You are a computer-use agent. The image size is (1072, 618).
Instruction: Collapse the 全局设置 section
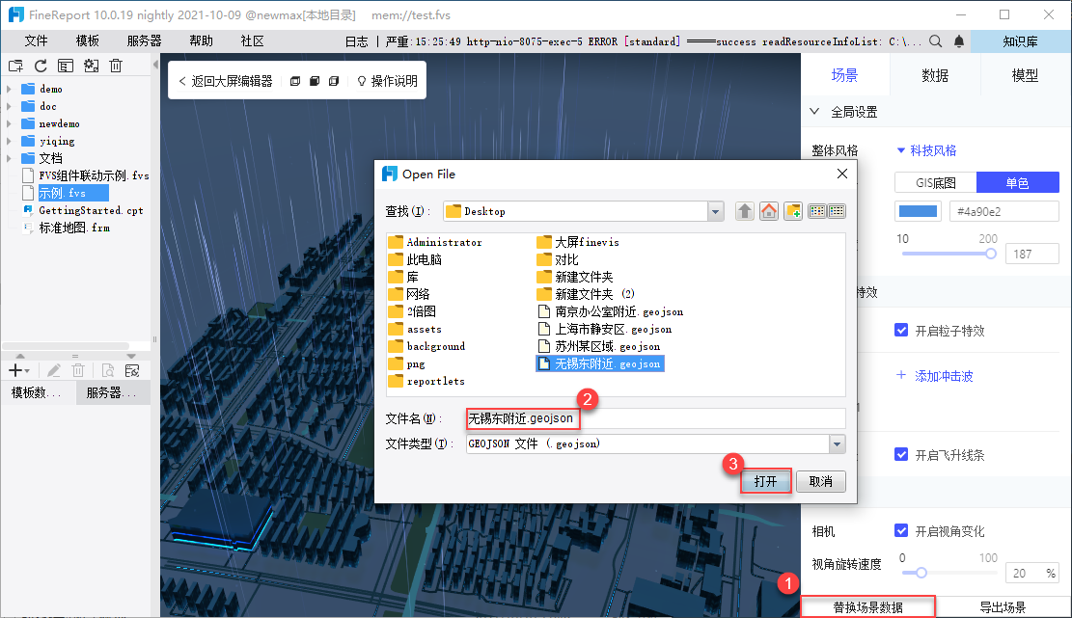814,111
